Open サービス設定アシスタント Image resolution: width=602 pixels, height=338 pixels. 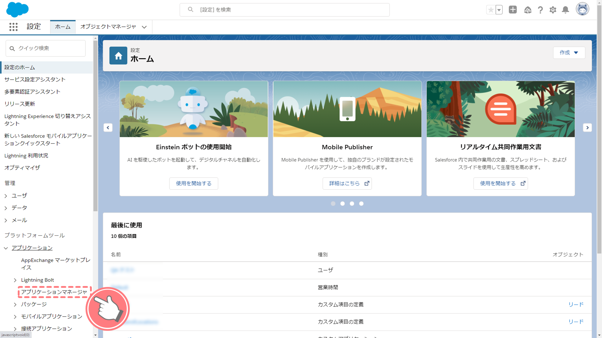35,79
